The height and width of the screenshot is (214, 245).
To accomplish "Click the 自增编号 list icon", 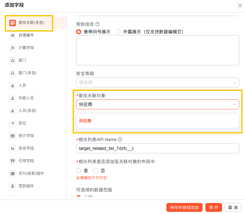I will coord(13,35).
